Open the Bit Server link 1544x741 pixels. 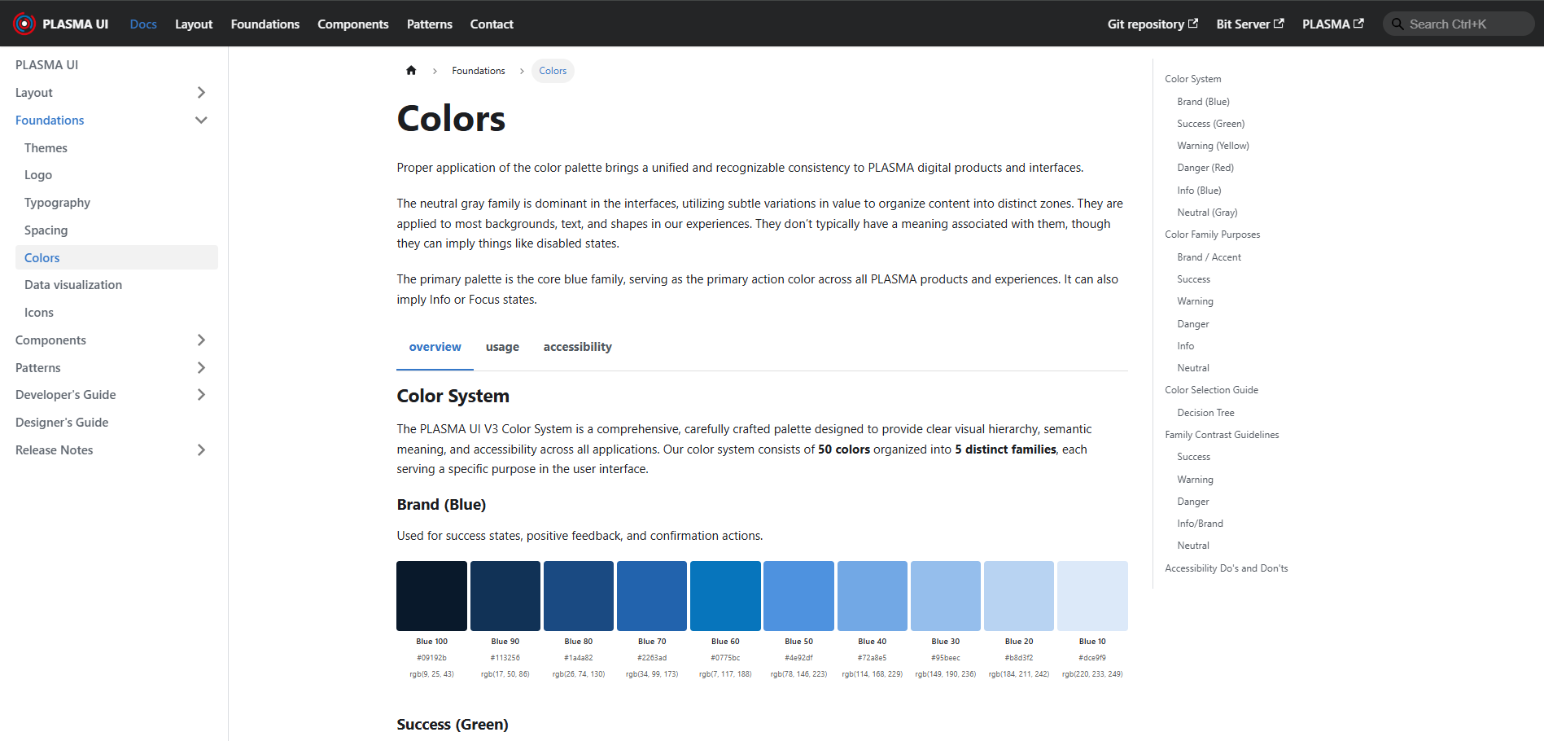click(1250, 24)
